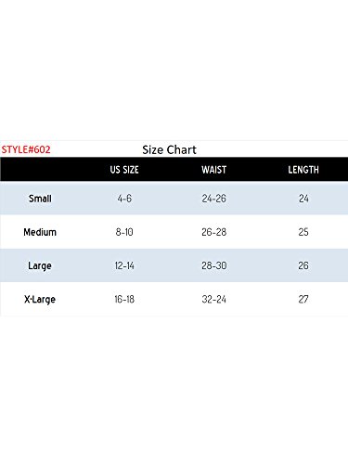Select the length value 26

(x=303, y=265)
